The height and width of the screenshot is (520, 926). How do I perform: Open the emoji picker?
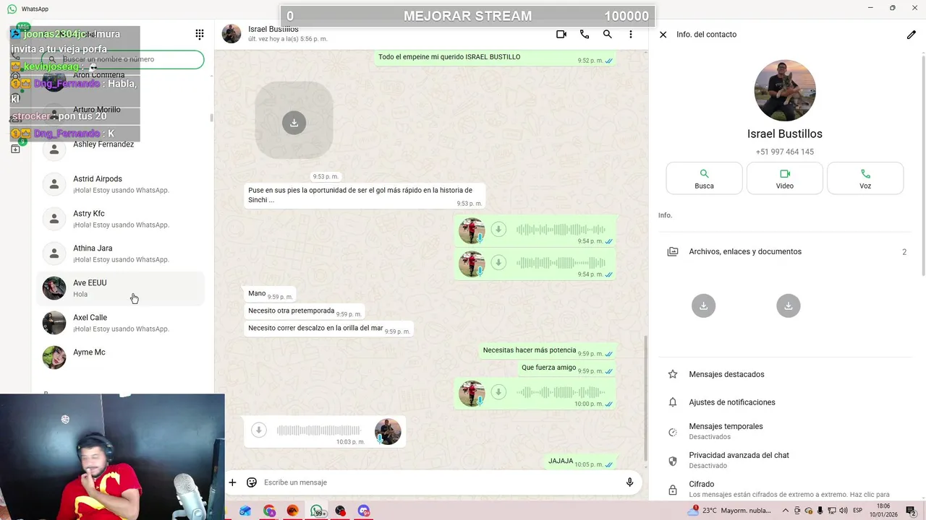tap(252, 482)
